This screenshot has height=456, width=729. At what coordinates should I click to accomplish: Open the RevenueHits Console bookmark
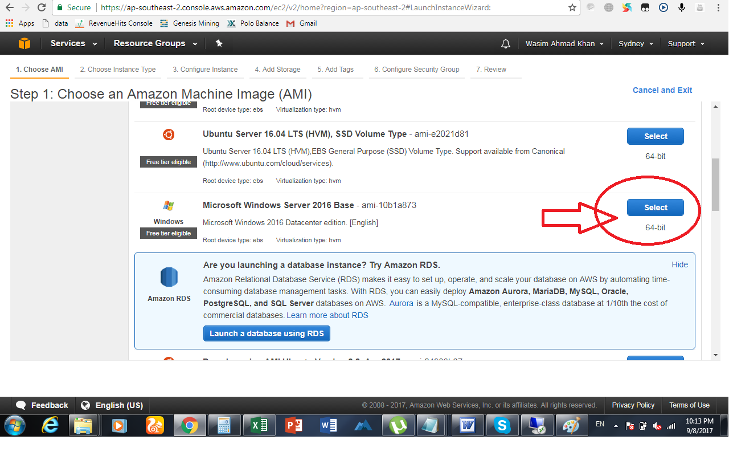[x=113, y=23]
